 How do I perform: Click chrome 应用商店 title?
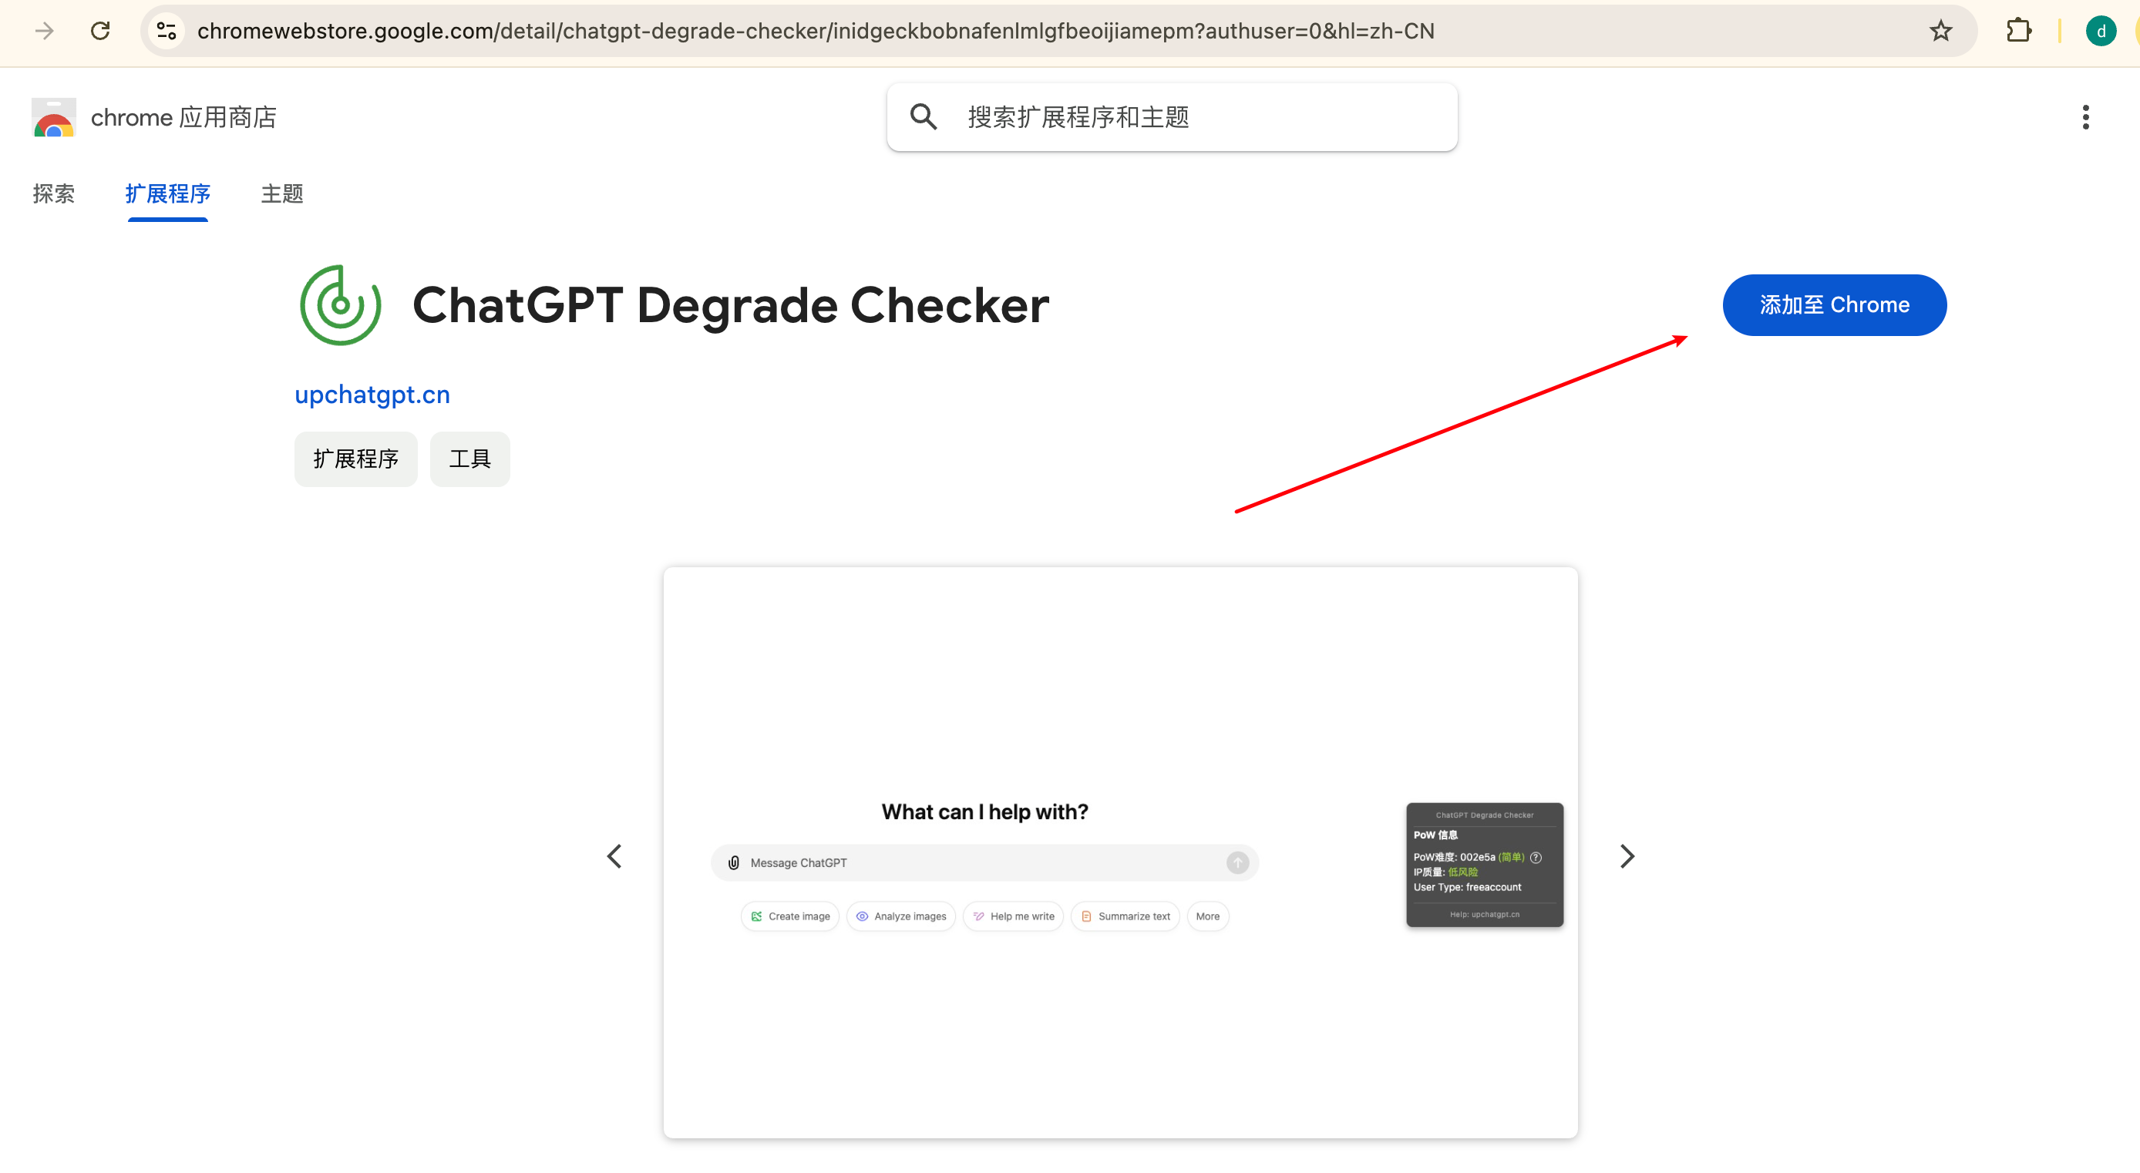coord(183,117)
